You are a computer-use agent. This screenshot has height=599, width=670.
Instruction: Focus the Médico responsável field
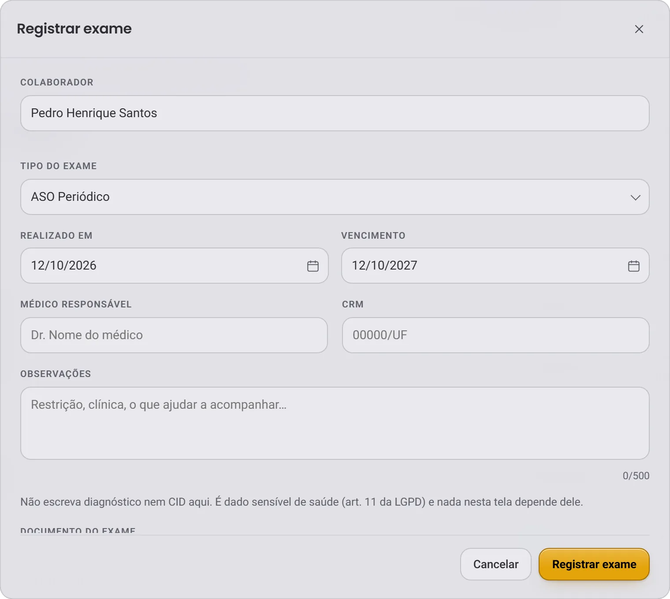[174, 335]
